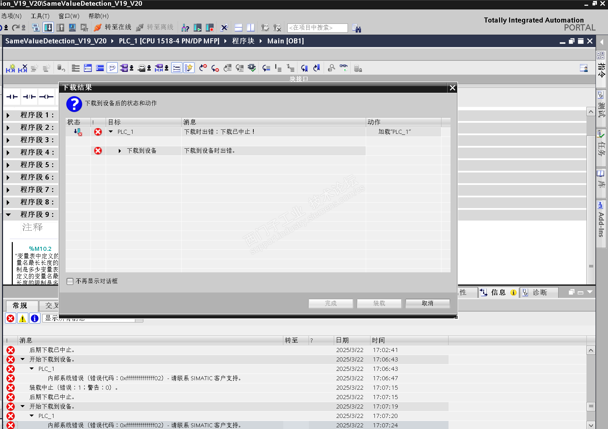The height and width of the screenshot is (429, 608).
Task: Click the 装载 button in dialog
Action: [379, 303]
